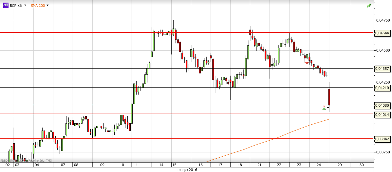Select the 0,04080 current price label

tap(383, 105)
